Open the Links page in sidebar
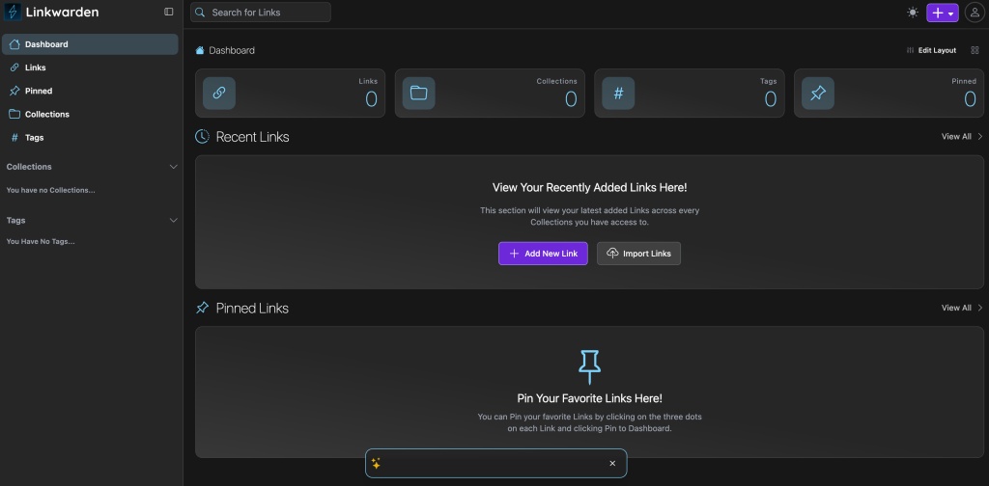This screenshot has width=989, height=486. tap(35, 67)
